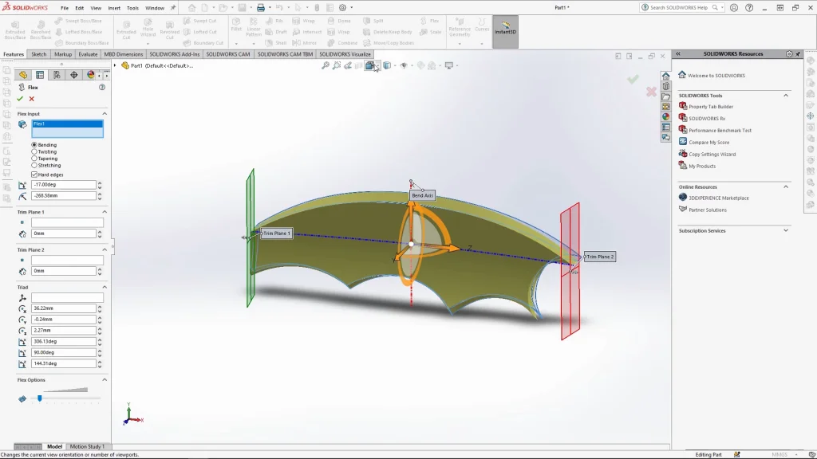Viewport: 817px width, 459px height.
Task: Select the Extruded Boss/Base tool
Action: tap(15, 29)
